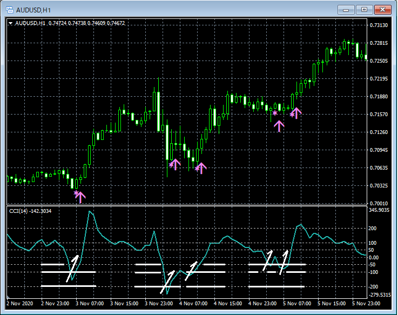Close the AUDUSD,H1 chart window
398x315 pixels.
click(x=383, y=9)
